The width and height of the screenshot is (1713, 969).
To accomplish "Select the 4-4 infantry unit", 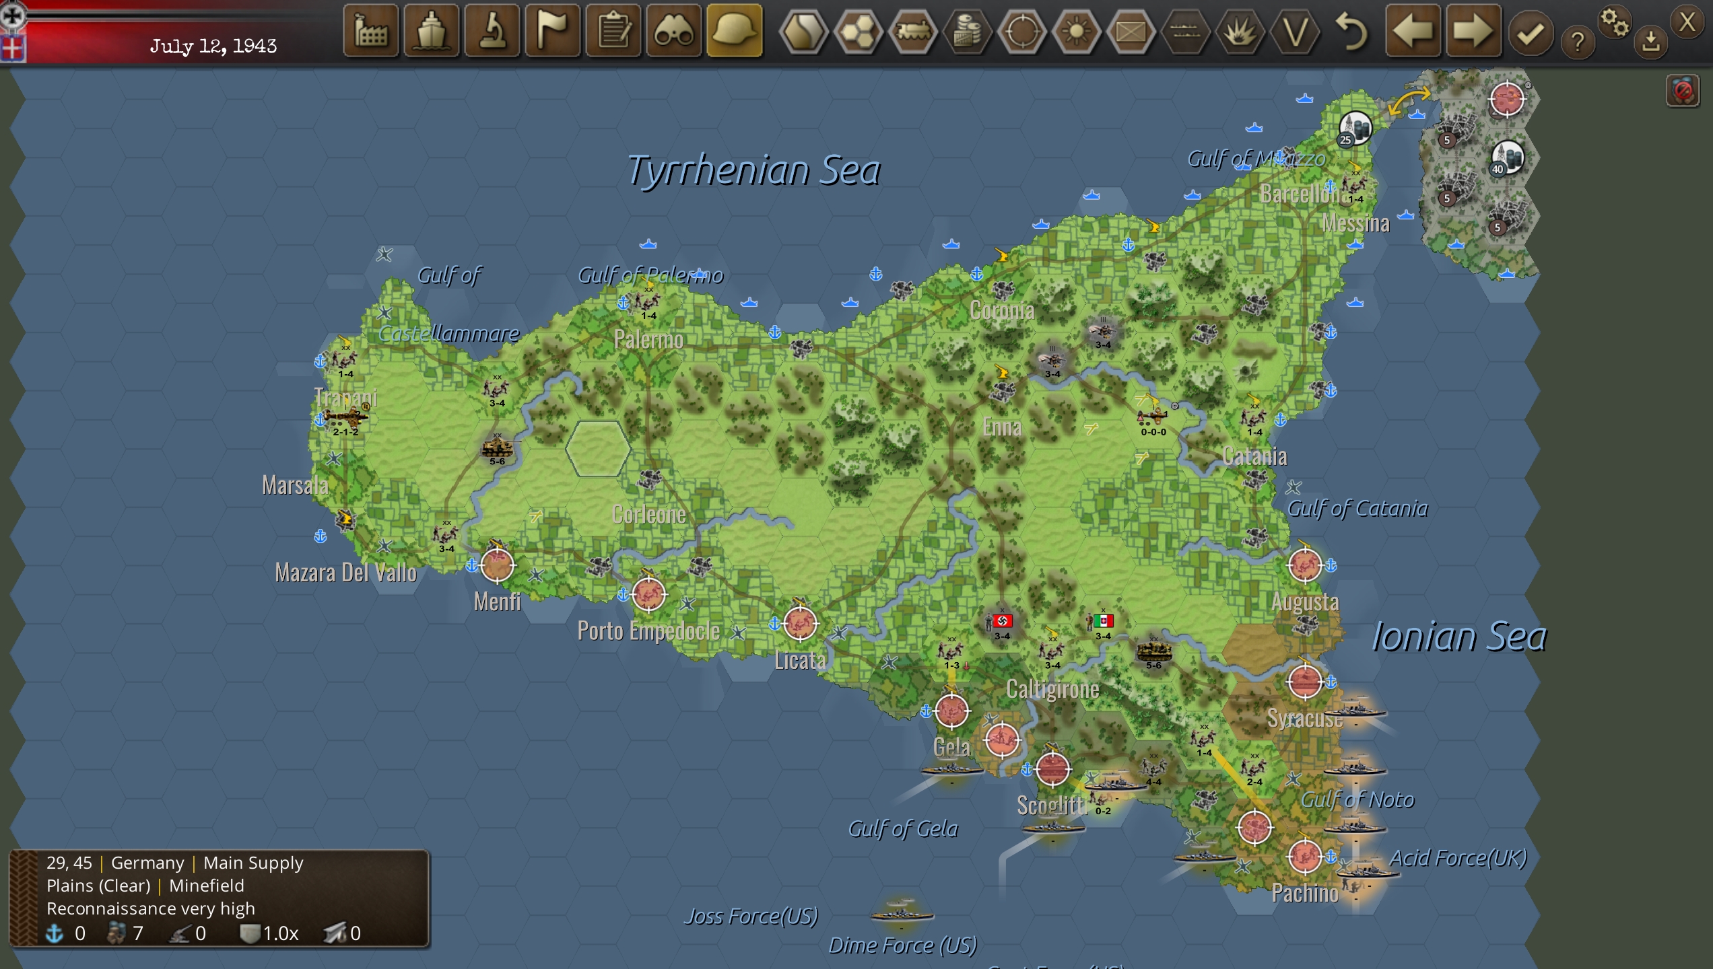I will [1153, 770].
